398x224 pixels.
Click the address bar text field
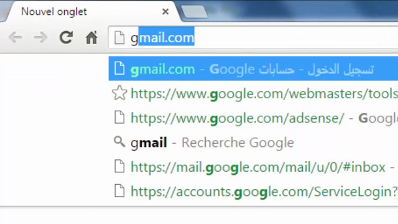(x=254, y=37)
